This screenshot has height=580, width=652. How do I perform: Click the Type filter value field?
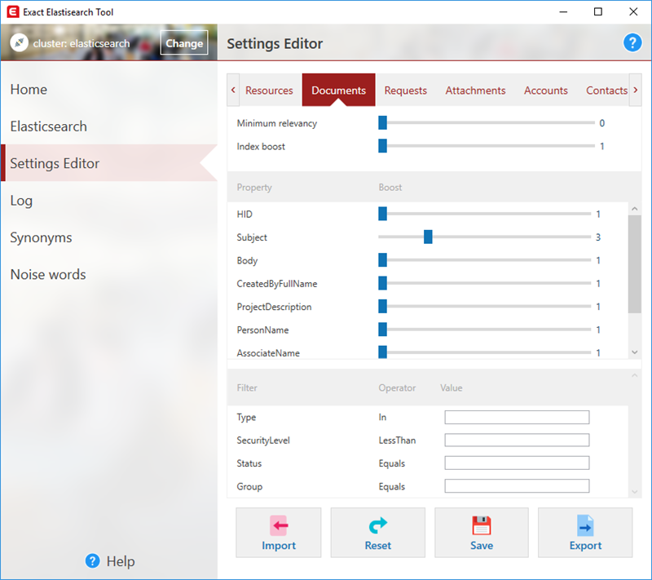tap(517, 418)
